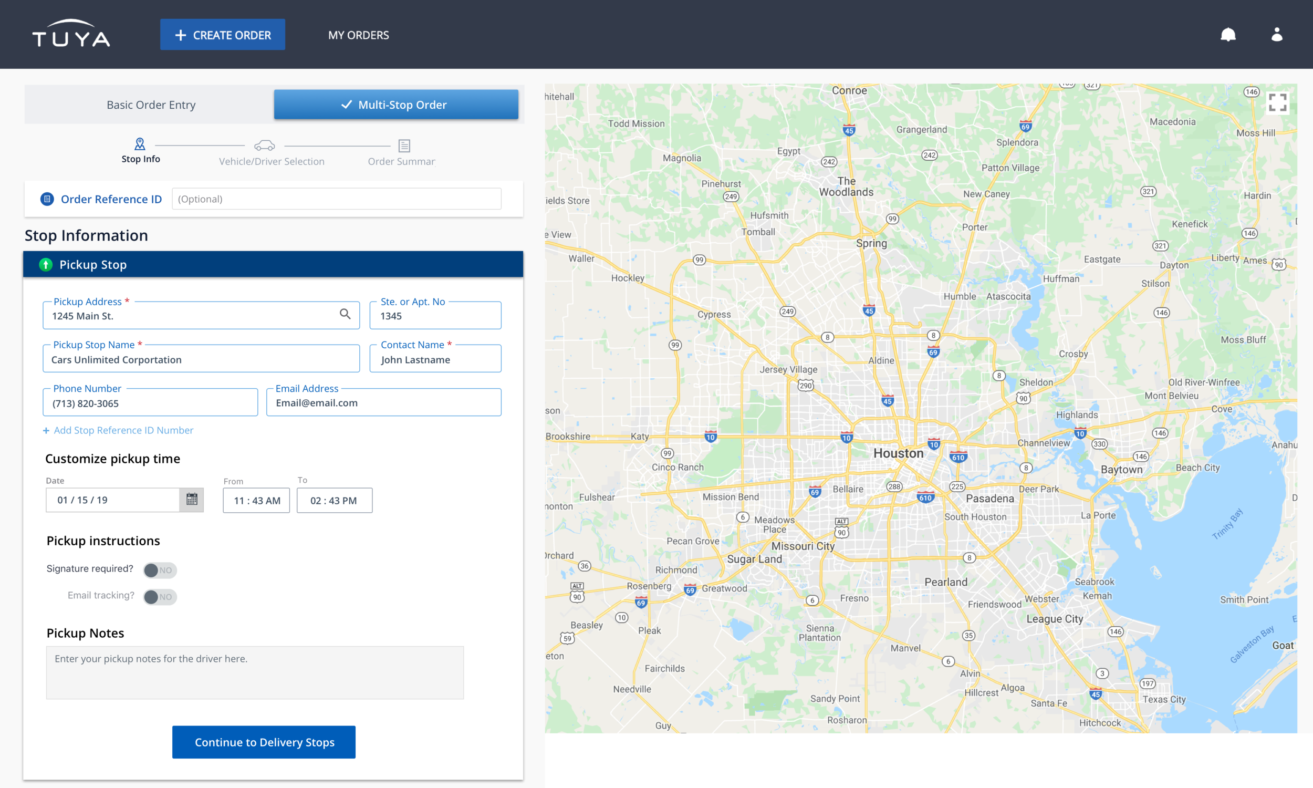
Task: Click Add Stop Reference ID Number link
Action: pos(123,431)
